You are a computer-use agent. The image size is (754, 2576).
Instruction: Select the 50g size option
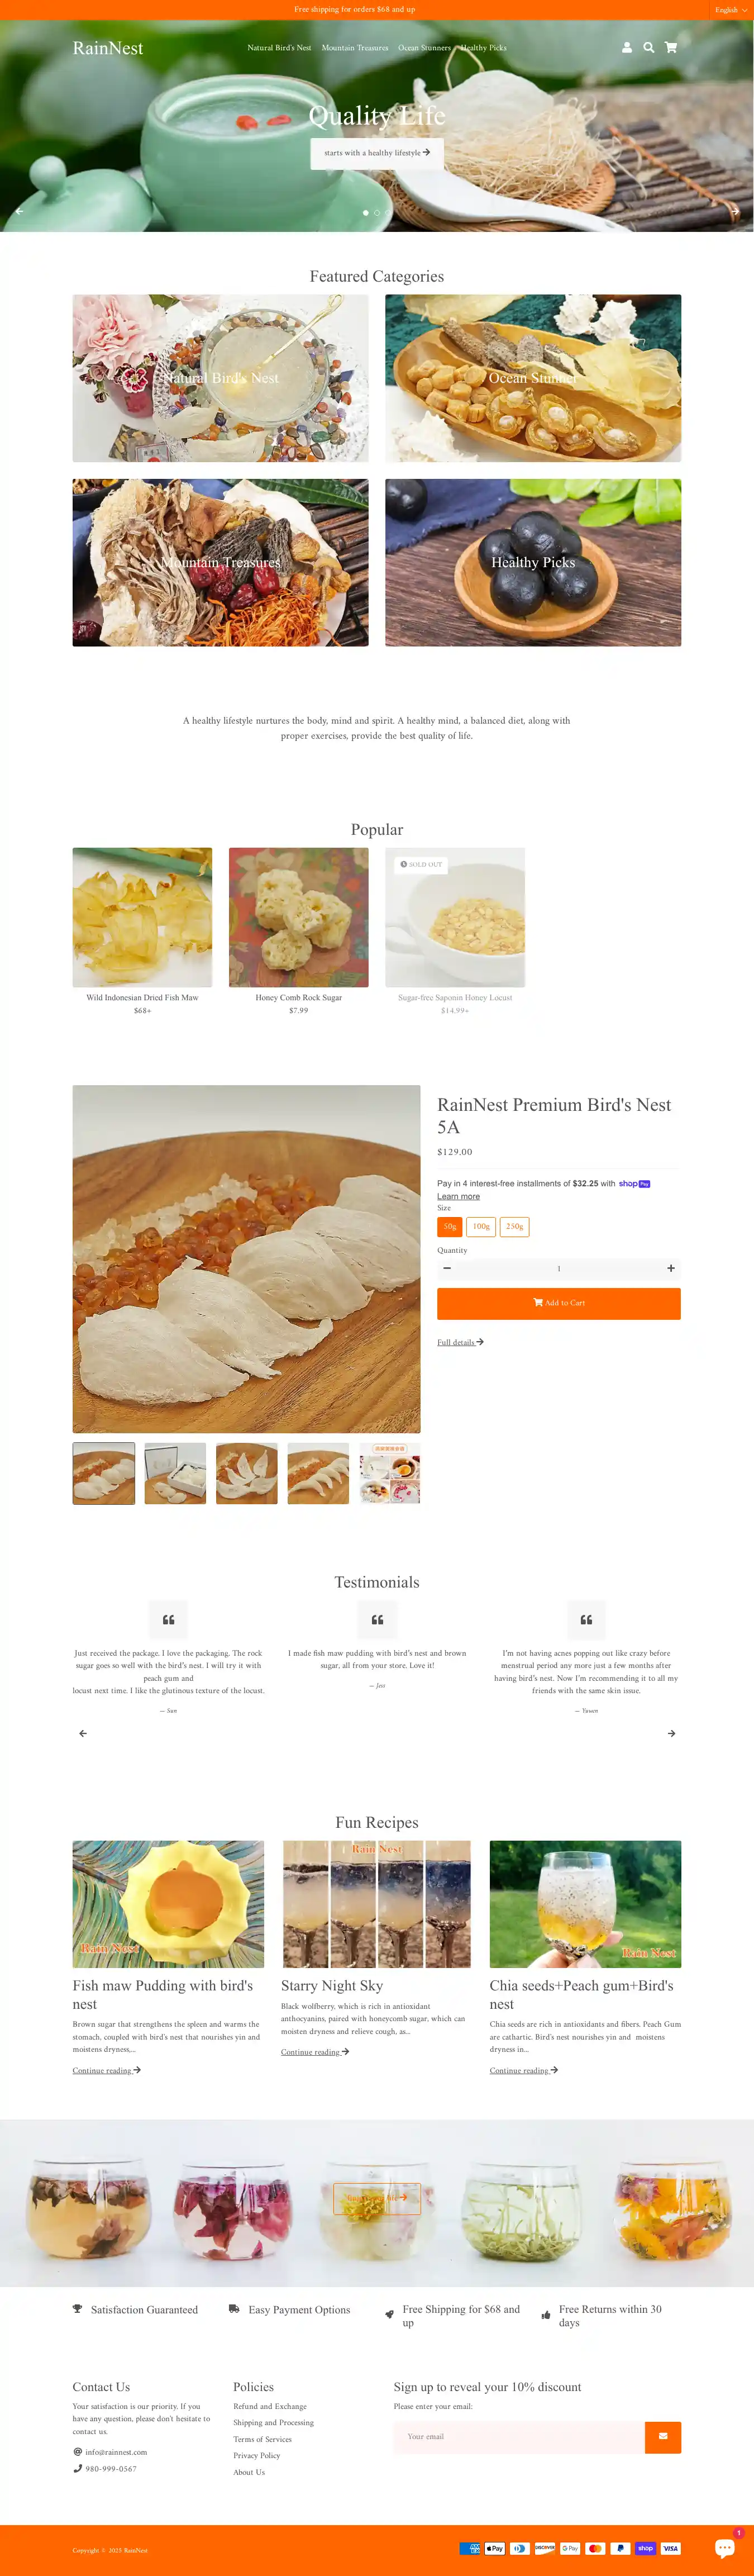(450, 1226)
